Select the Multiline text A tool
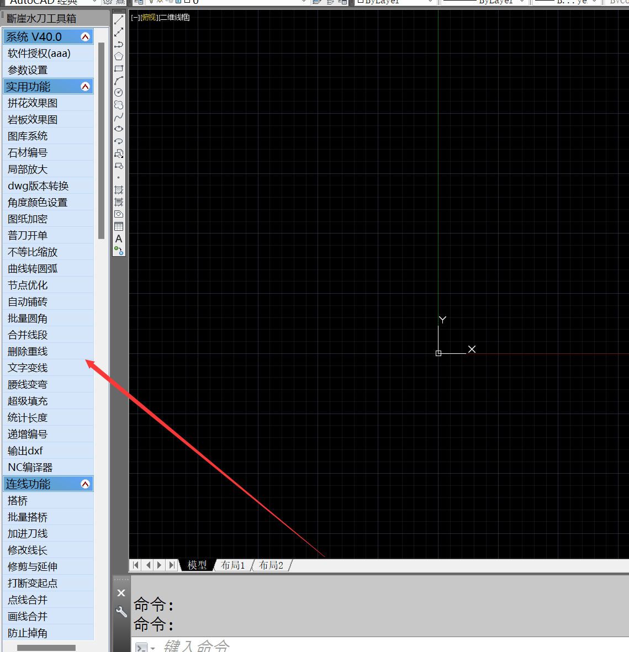Screen dimensions: 629x652 [x=119, y=238]
